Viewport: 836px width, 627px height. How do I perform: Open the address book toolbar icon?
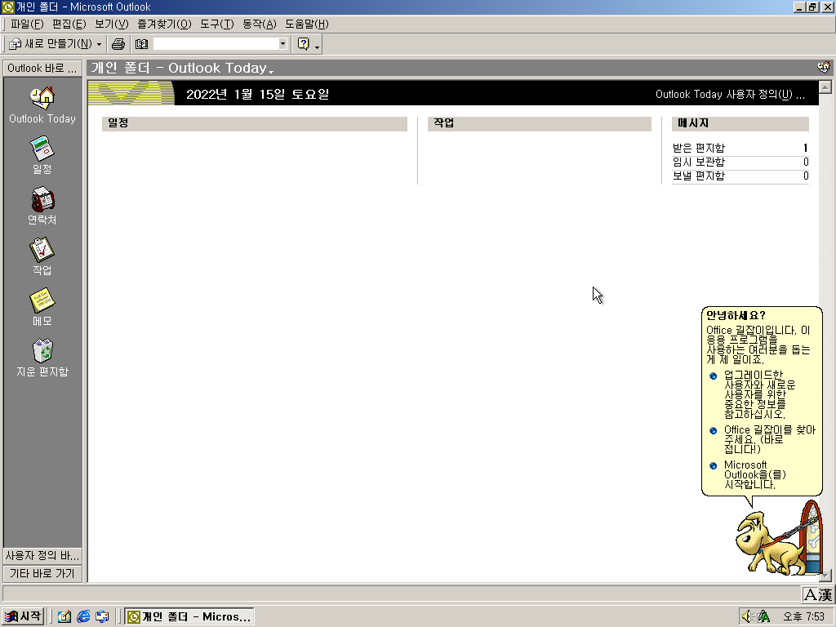pyautogui.click(x=141, y=44)
